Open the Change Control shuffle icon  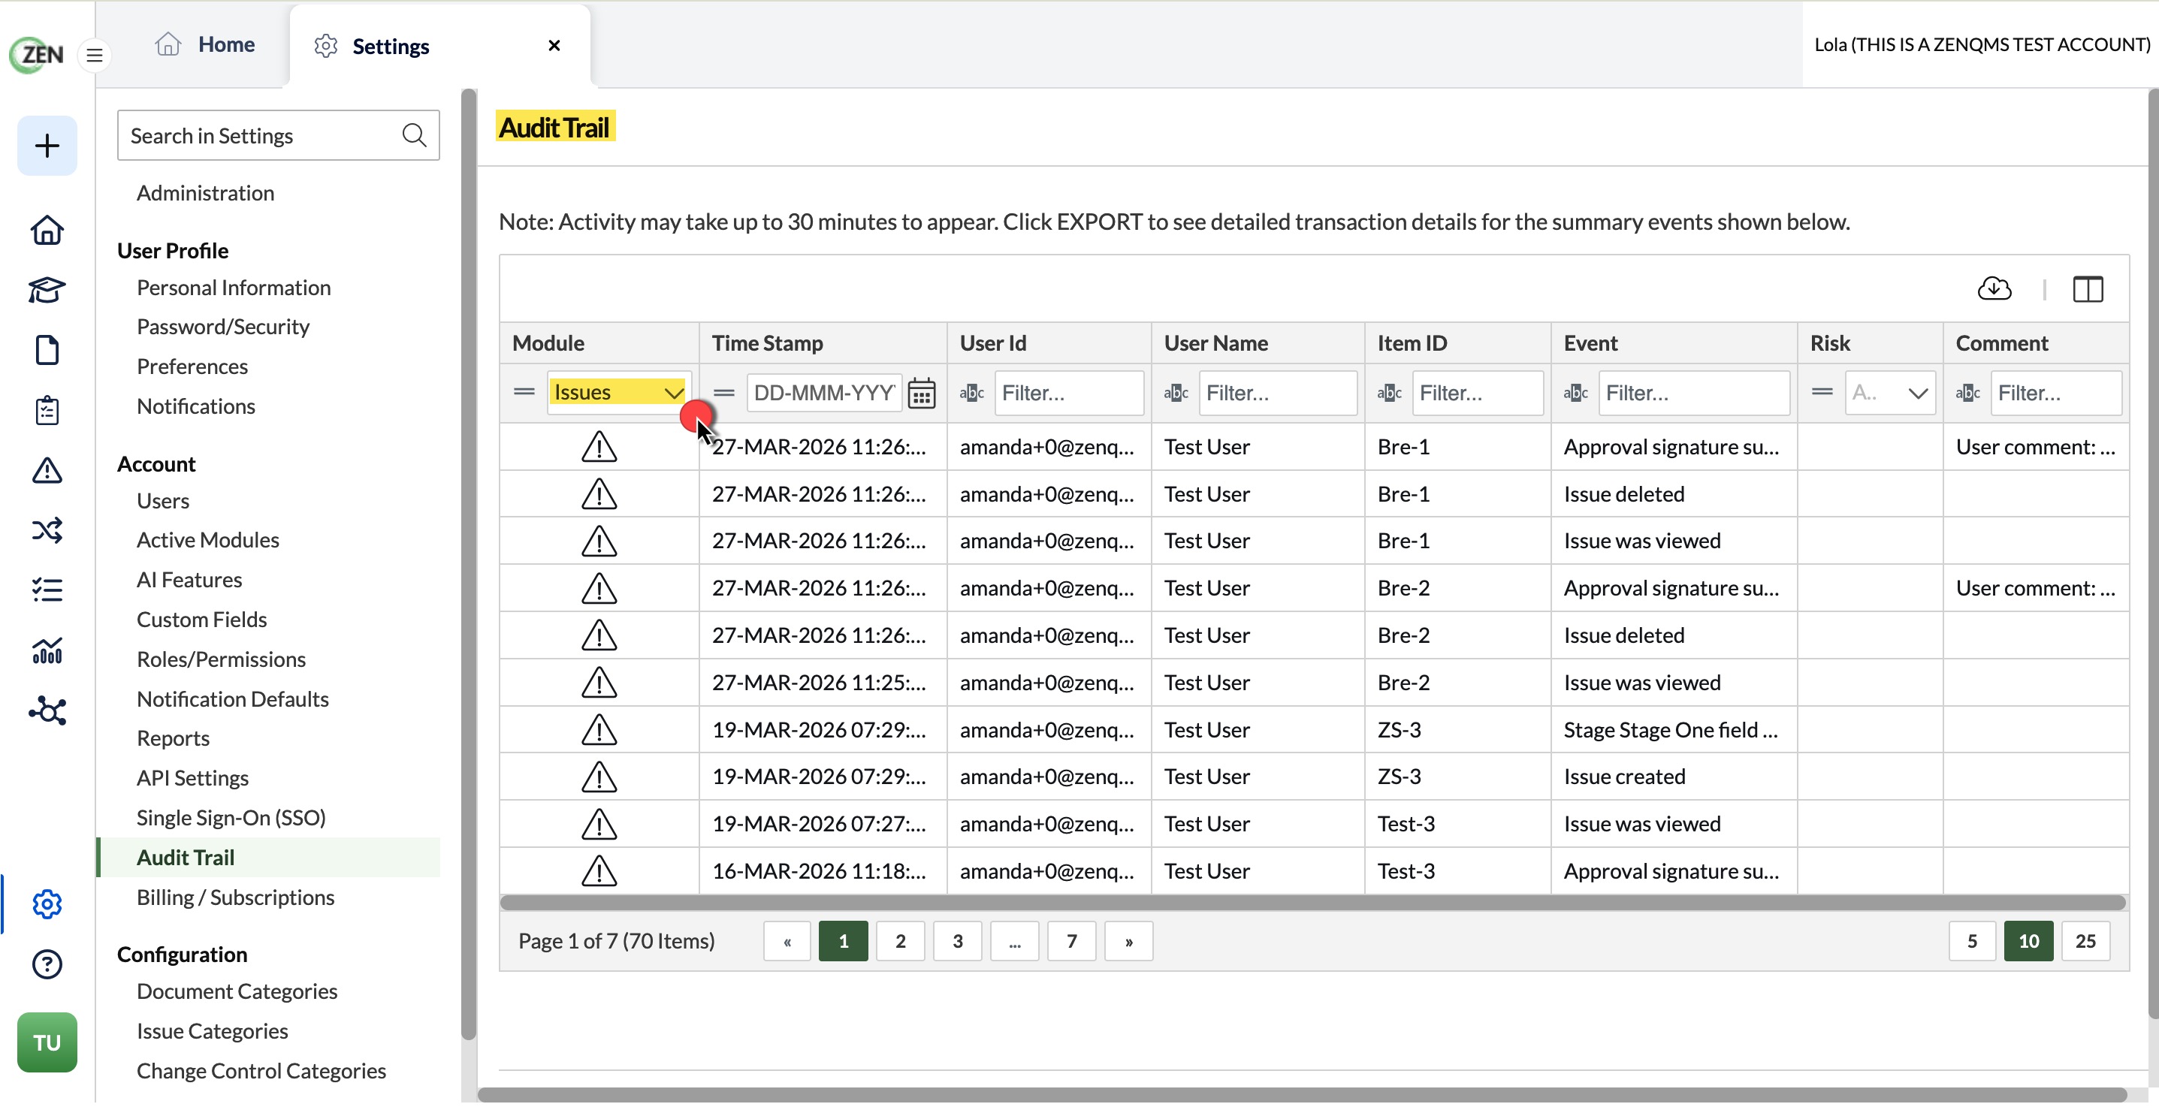pos(47,530)
